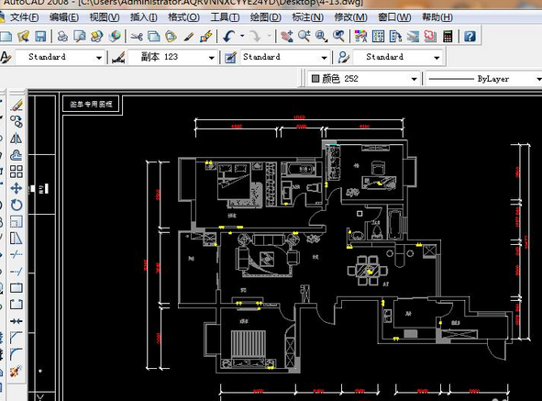Click the Undo arrow icon
Image resolution: width=542 pixels, height=401 pixels.
pos(228,36)
